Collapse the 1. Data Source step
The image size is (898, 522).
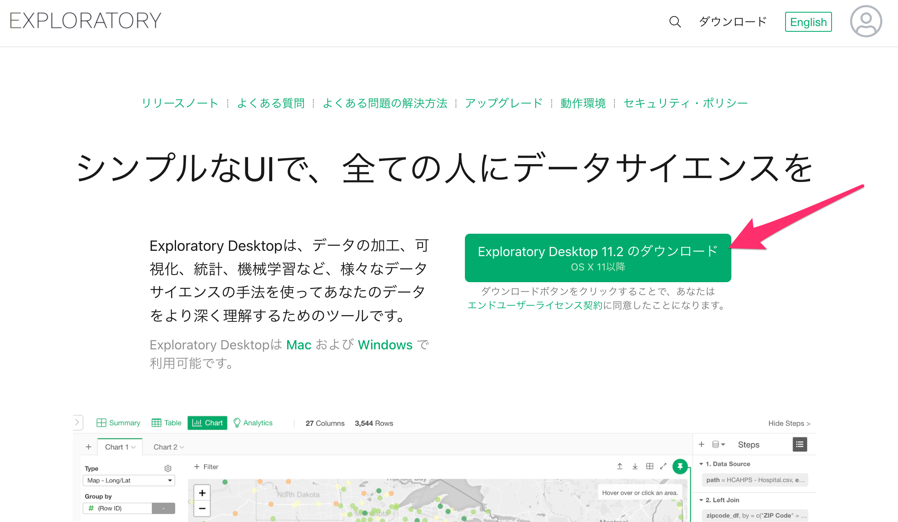(701, 464)
